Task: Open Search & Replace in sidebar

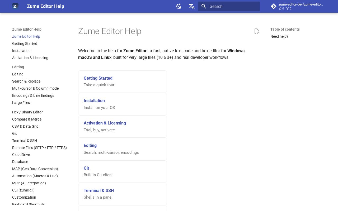Action: [26, 81]
